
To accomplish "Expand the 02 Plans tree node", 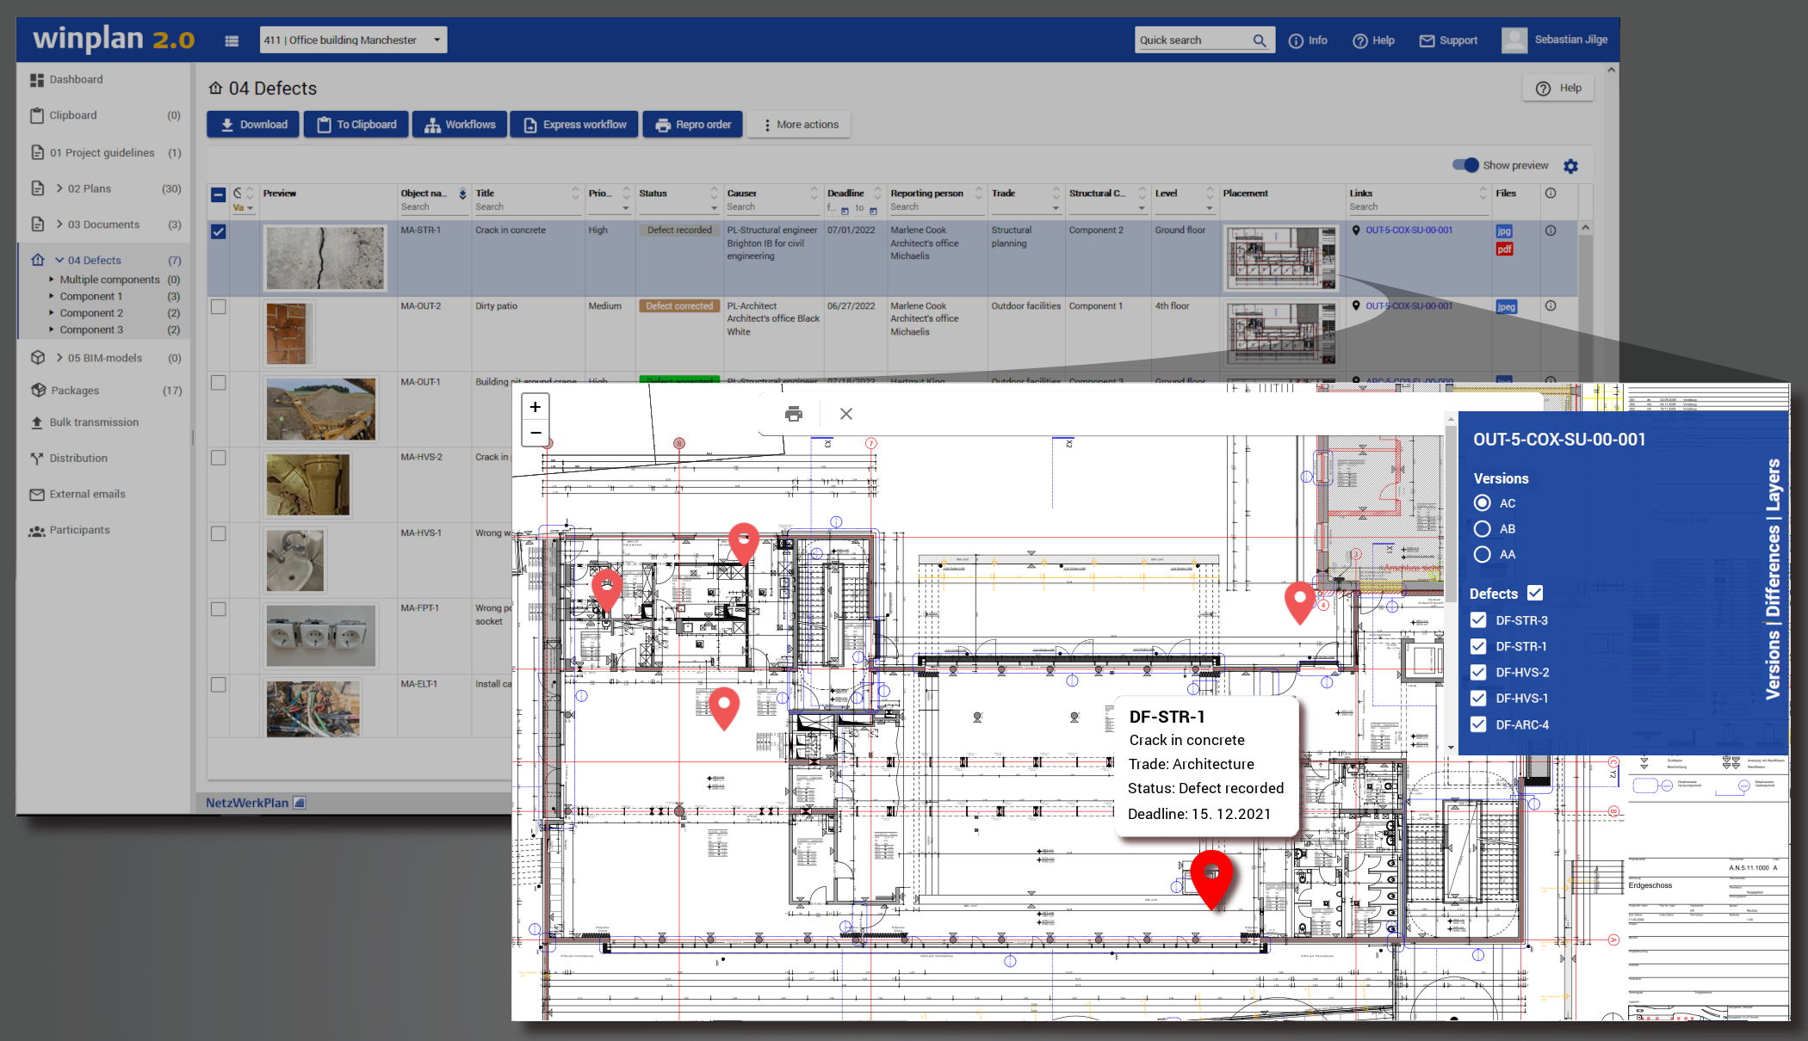I will pyautogui.click(x=59, y=188).
